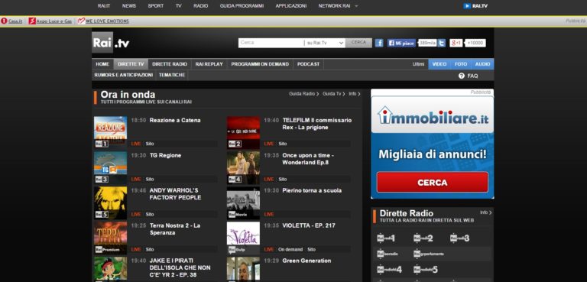
Task: Open Jake e i Pirati thumbnail
Action: (x=110, y=269)
